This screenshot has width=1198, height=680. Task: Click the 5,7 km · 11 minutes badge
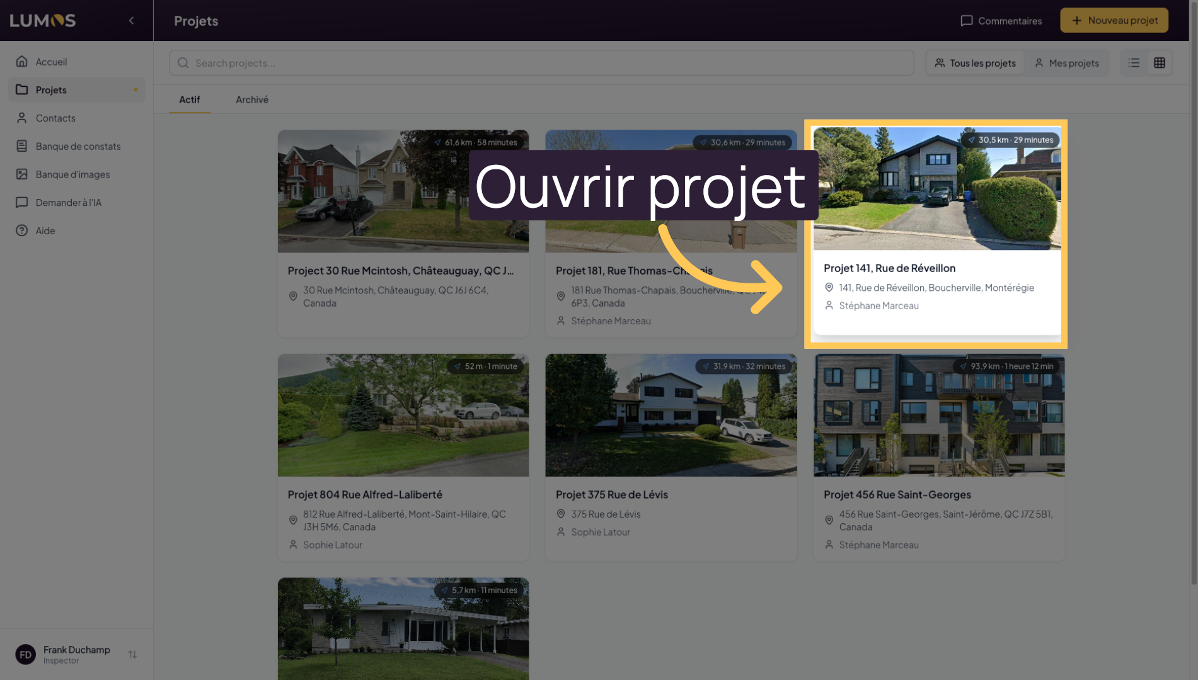point(479,591)
